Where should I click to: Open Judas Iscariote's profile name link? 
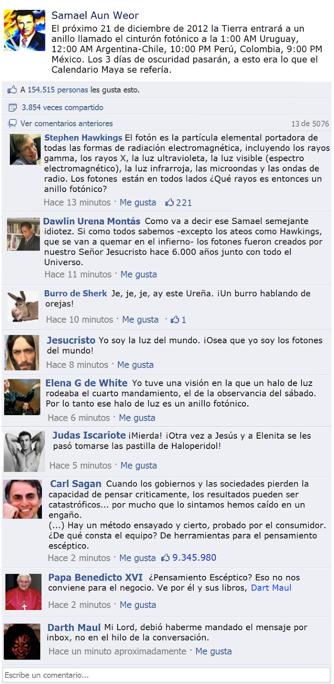click(89, 435)
